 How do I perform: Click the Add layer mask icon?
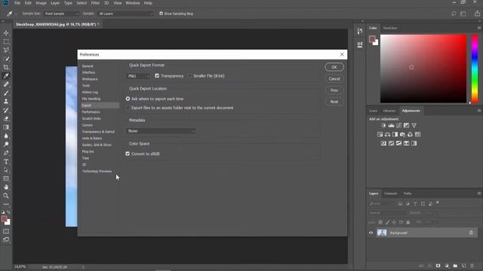438,266
